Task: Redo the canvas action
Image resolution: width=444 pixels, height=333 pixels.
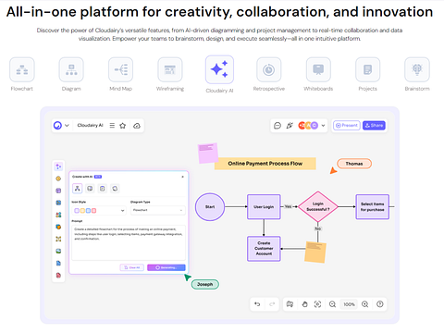Action: [x=272, y=304]
